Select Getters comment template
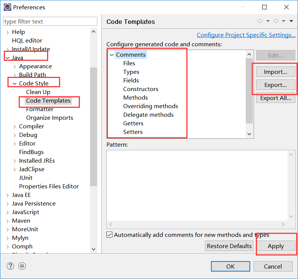Image resolution: width=298 pixels, height=279 pixels. pos(133,123)
